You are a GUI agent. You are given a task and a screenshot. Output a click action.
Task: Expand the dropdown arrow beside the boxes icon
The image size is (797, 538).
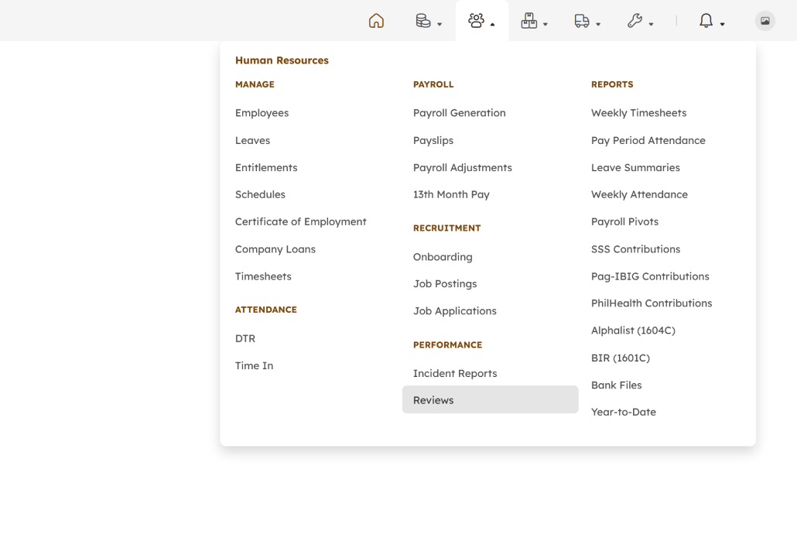(546, 24)
